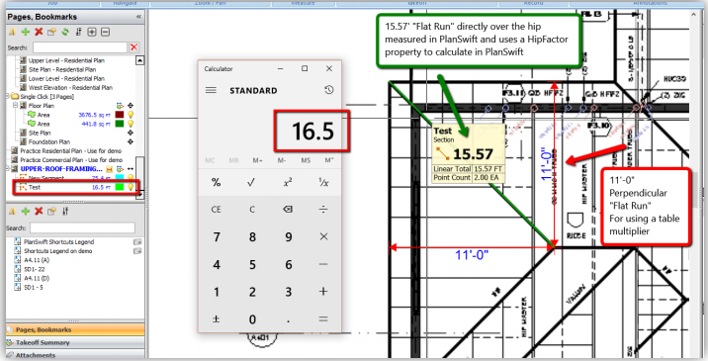Open the PlanSwift Shortcuts Legend bookmark

pos(59,241)
